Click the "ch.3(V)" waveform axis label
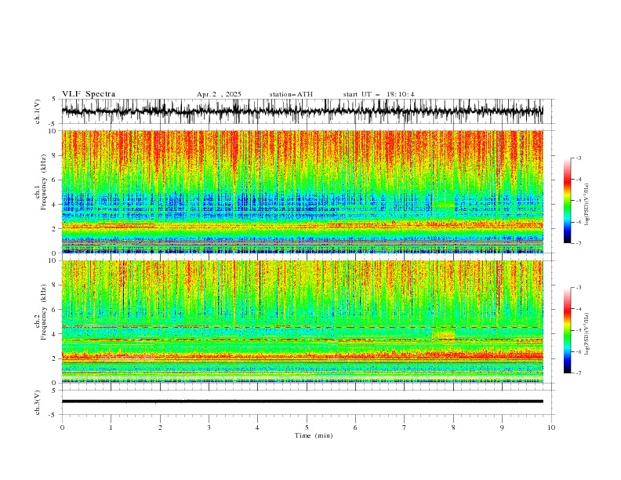 [38, 402]
